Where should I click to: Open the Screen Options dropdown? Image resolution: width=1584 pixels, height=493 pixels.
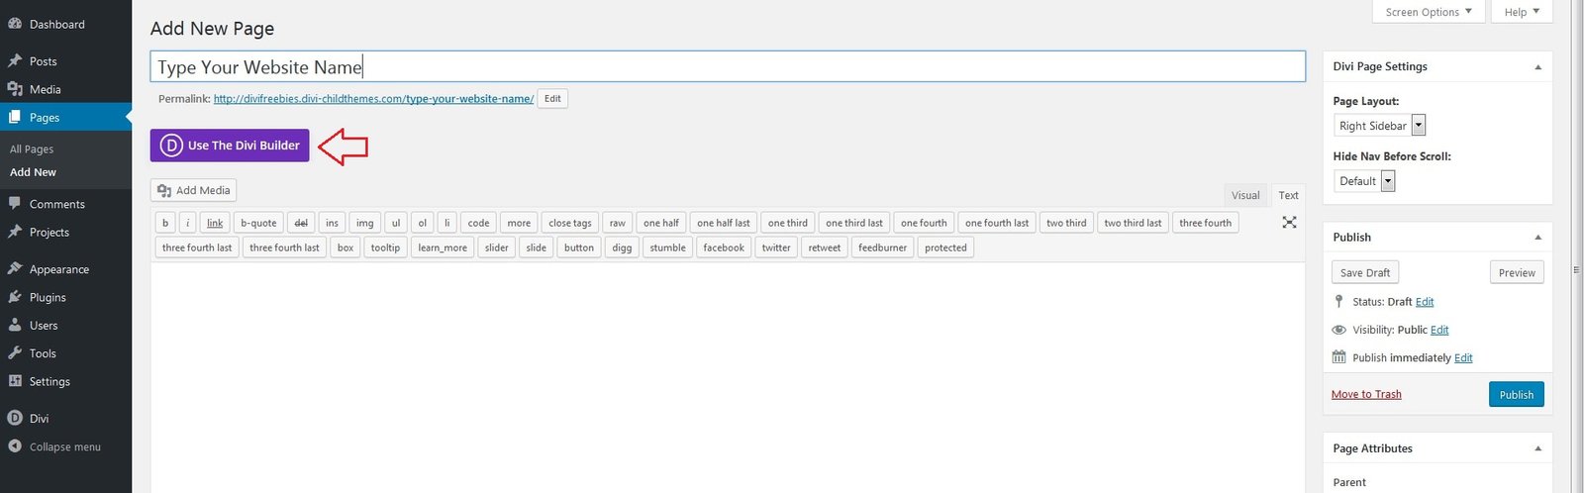[x=1427, y=12]
